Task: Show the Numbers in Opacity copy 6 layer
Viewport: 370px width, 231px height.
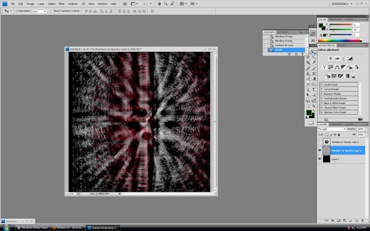Action: click(x=319, y=142)
